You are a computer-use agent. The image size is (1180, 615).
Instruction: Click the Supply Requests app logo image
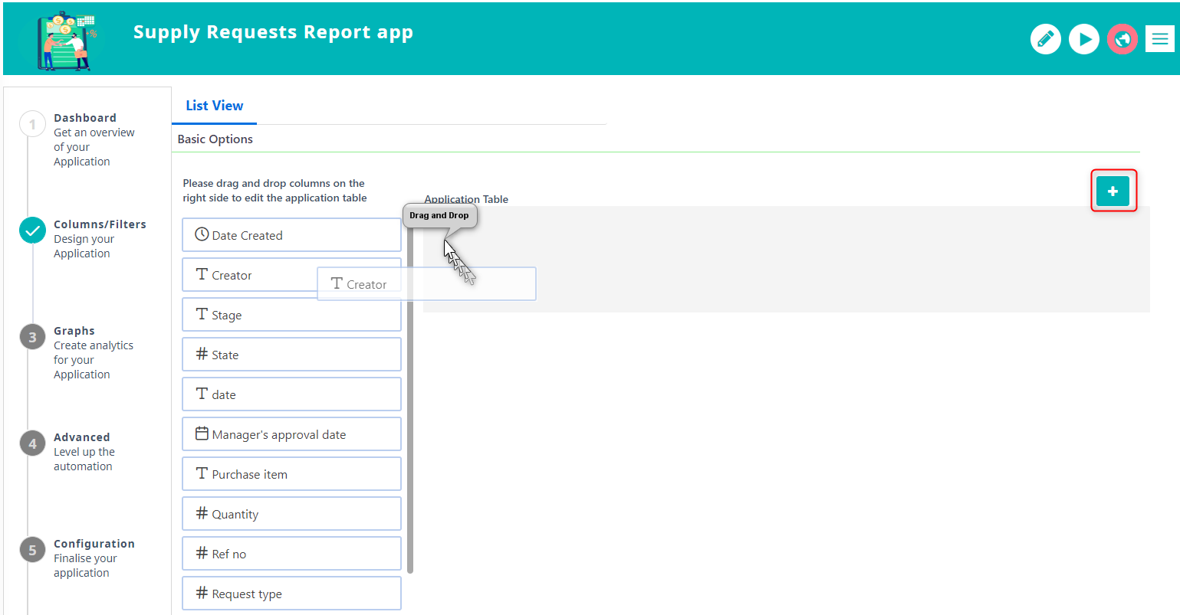(x=67, y=41)
